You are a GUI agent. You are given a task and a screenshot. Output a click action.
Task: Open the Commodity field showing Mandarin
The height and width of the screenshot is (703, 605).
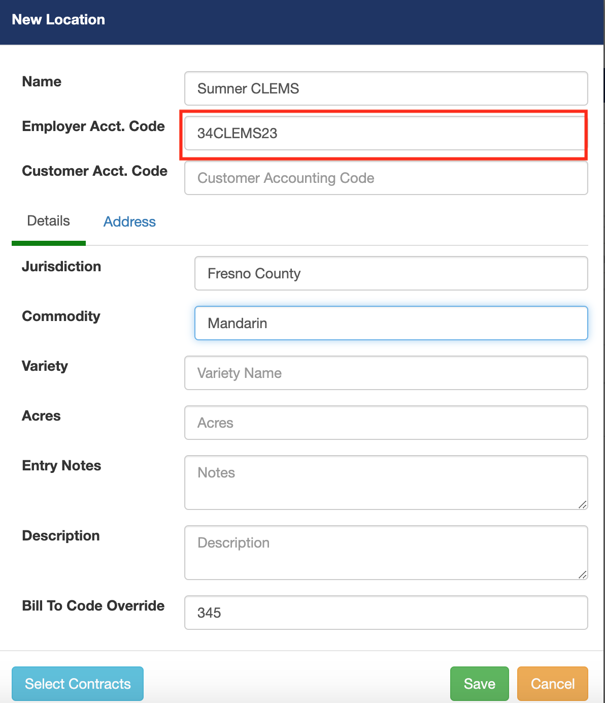point(391,323)
